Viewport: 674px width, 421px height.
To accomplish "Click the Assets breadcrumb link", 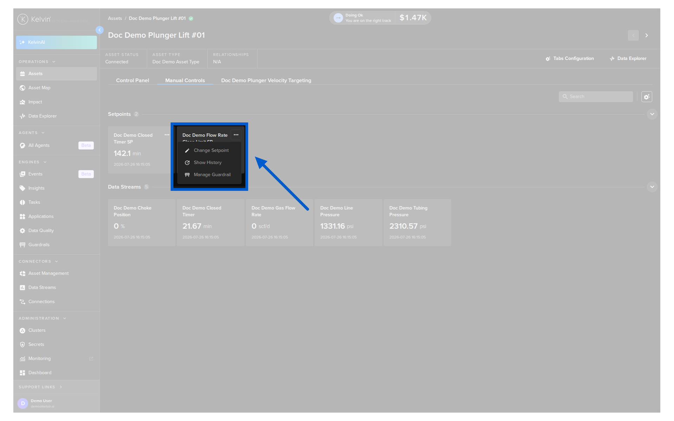I will point(115,18).
